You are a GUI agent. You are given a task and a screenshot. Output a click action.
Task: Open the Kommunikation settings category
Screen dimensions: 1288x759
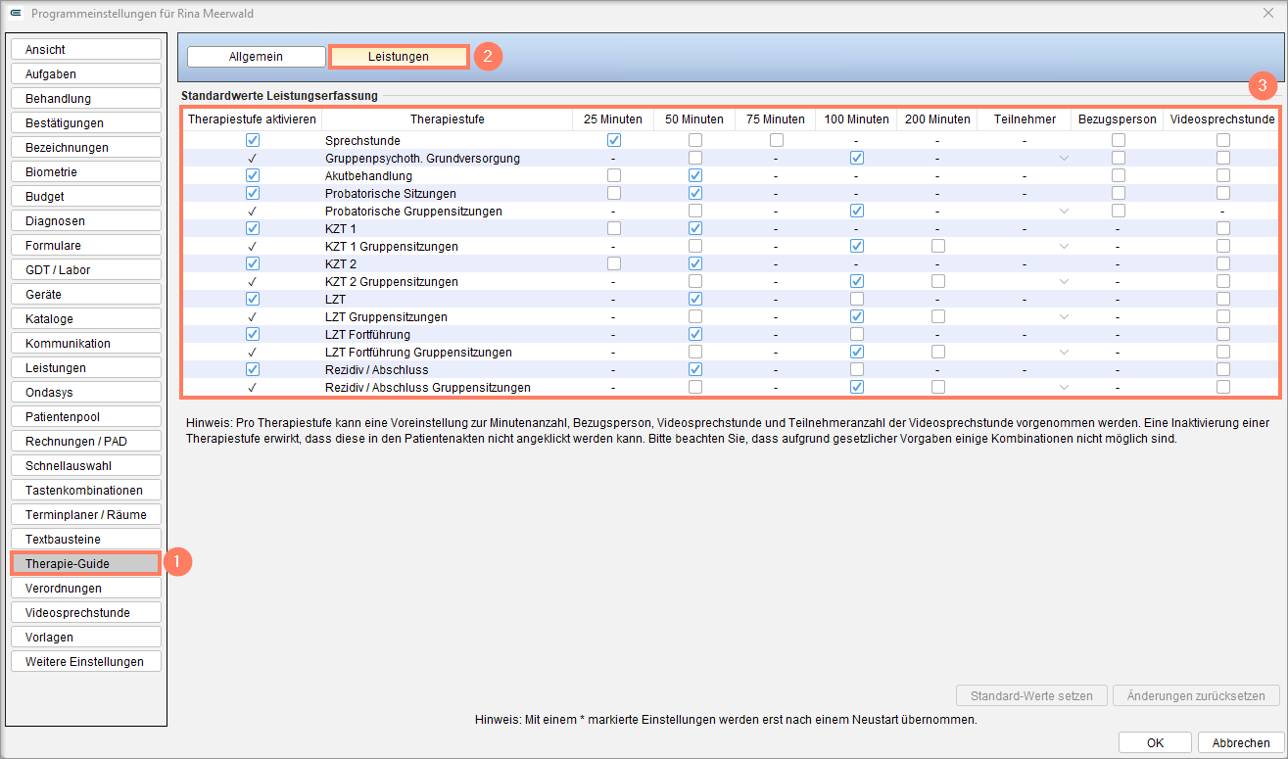[x=85, y=343]
